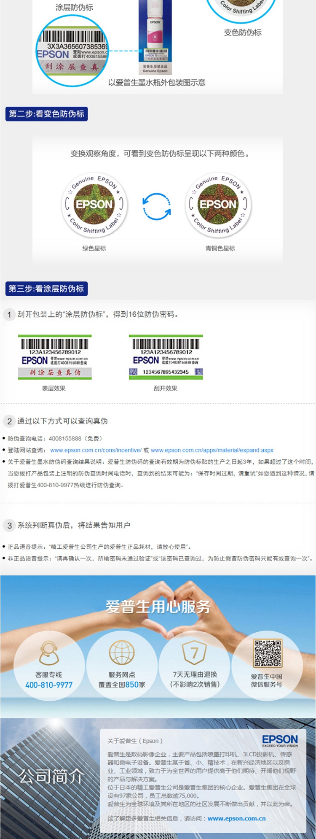This screenshot has height=839, width=316.
Task: Click hotline number 400-810-9977
Action: [49, 685]
